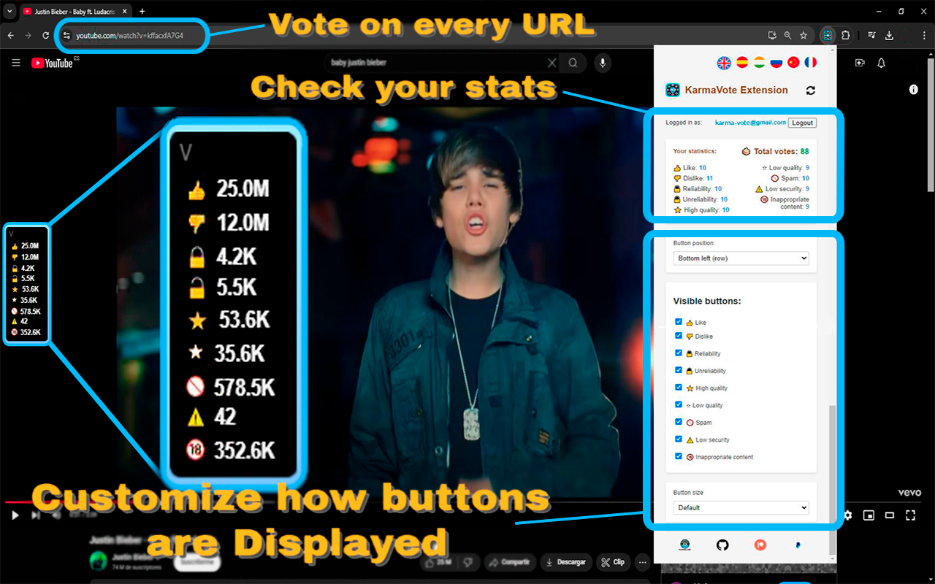Refresh KarmaVote stats with the sync icon
This screenshot has height=584, width=935.
[x=810, y=91]
